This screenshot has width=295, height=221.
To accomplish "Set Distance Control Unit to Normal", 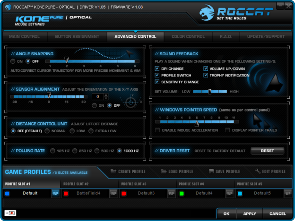I will point(47,131).
